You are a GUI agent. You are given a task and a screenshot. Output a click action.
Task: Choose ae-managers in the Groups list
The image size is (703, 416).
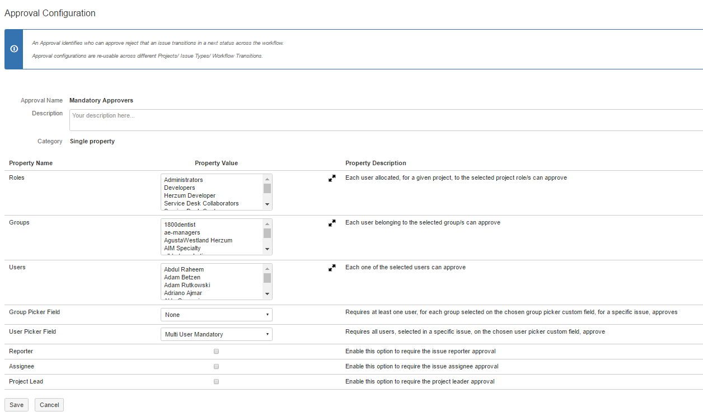[182, 232]
